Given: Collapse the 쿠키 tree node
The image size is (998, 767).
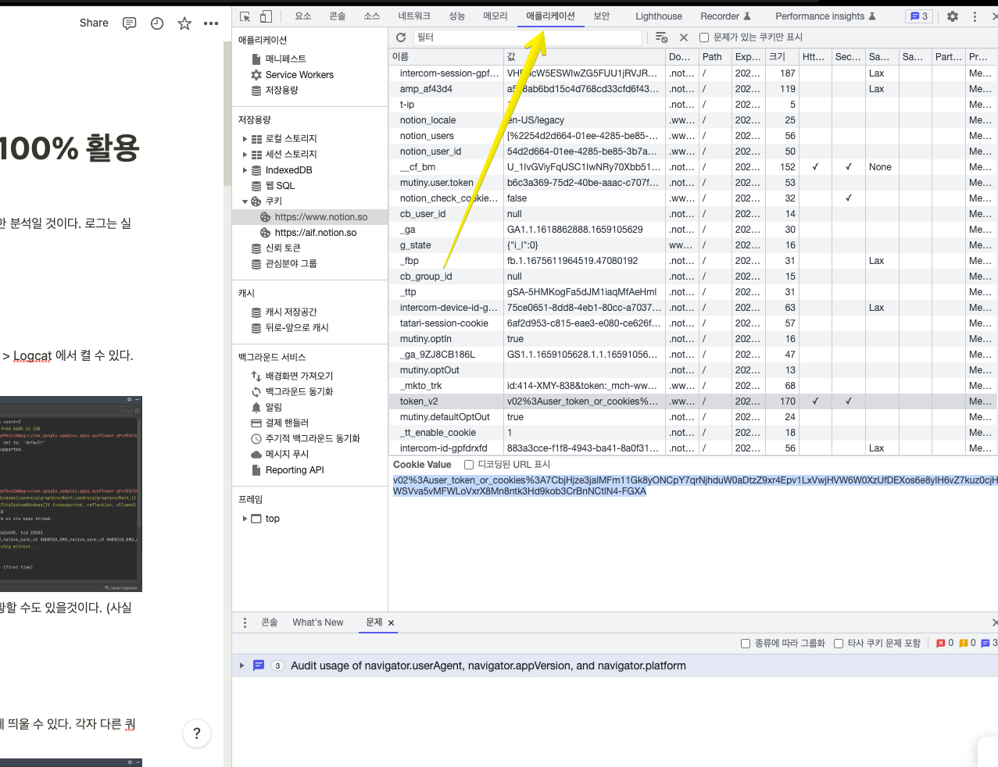Looking at the screenshot, I should coord(245,202).
